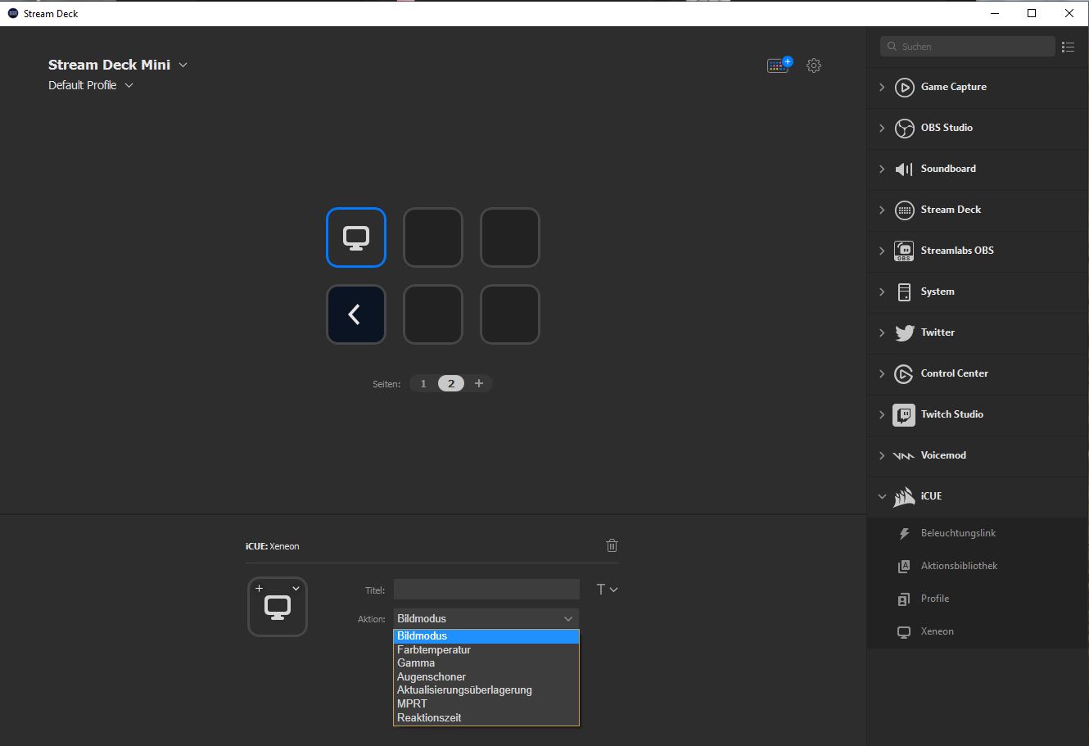
Task: Select MPRT from the action list
Action: pos(486,703)
